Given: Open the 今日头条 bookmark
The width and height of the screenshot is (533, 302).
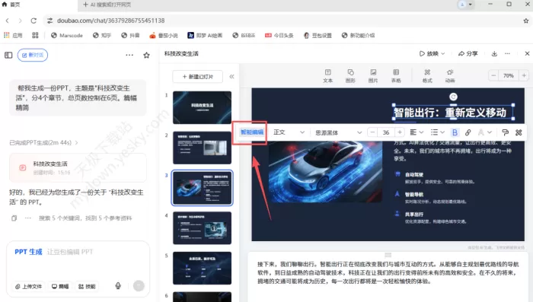Looking at the screenshot, I should pyautogui.click(x=279, y=35).
